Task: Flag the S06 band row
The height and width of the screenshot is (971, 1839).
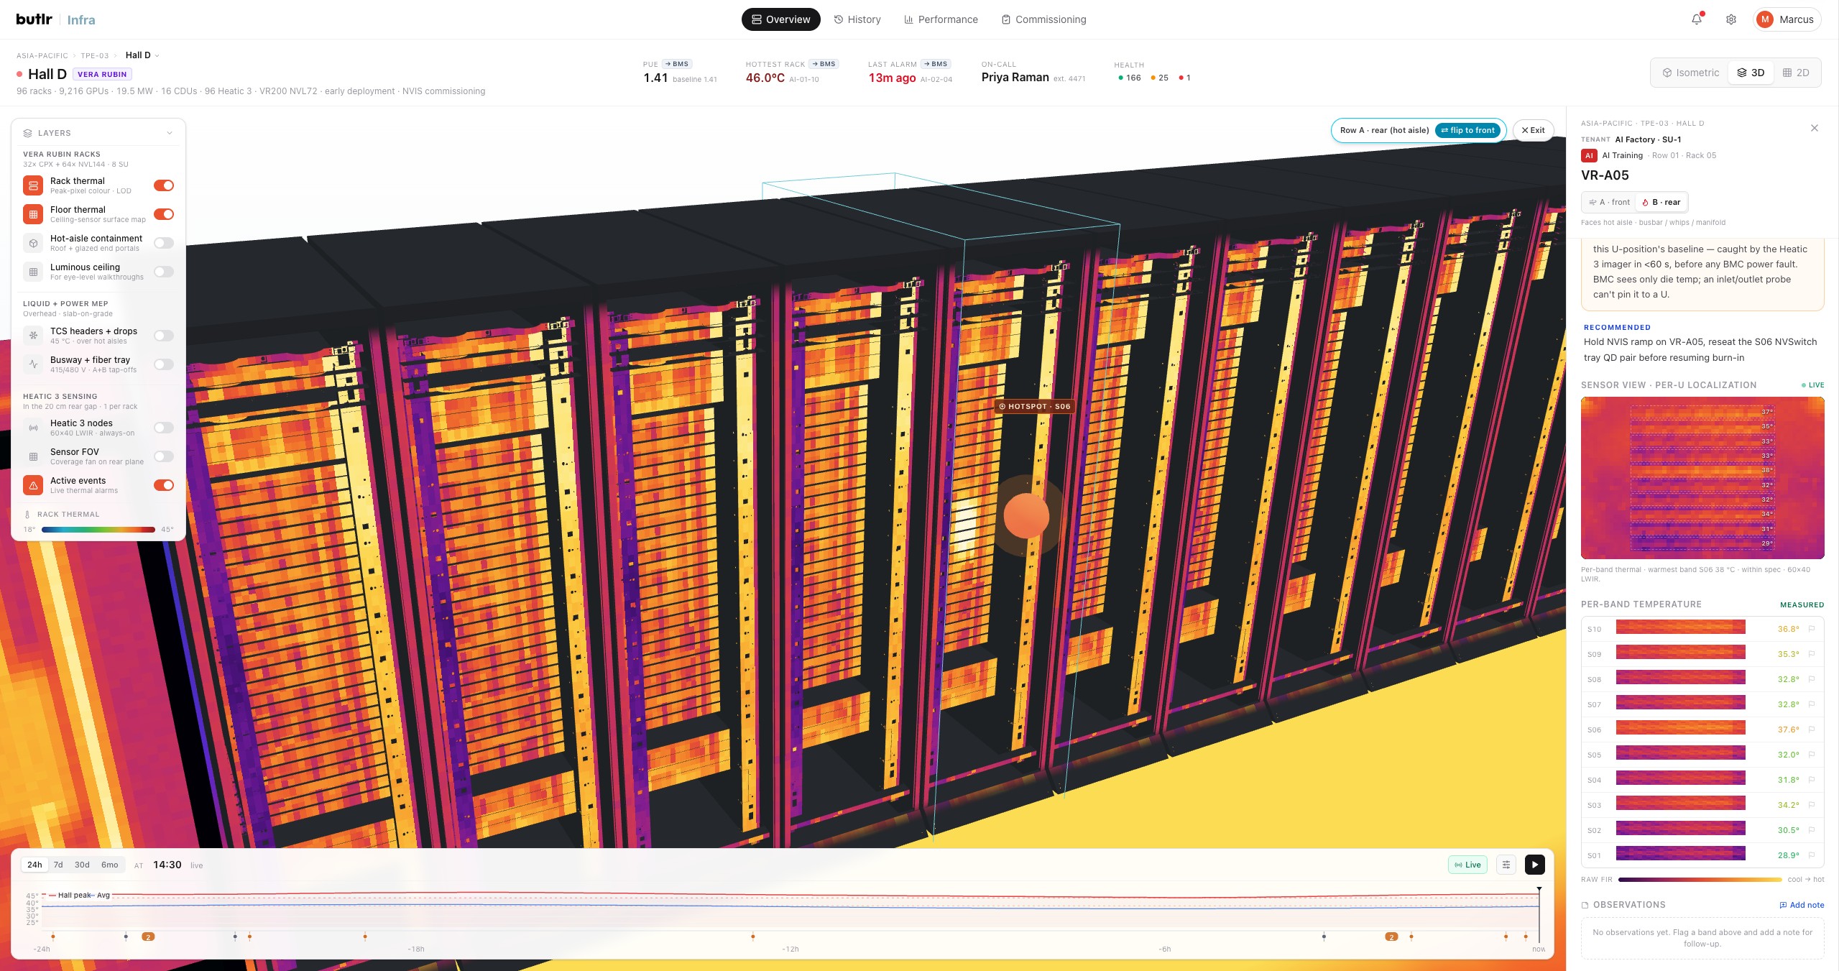Action: click(x=1812, y=730)
